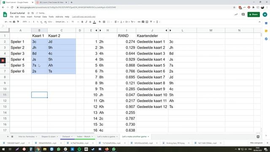The height and width of the screenshot is (152, 270).
Task: Click the green Share button
Action: [254, 14]
